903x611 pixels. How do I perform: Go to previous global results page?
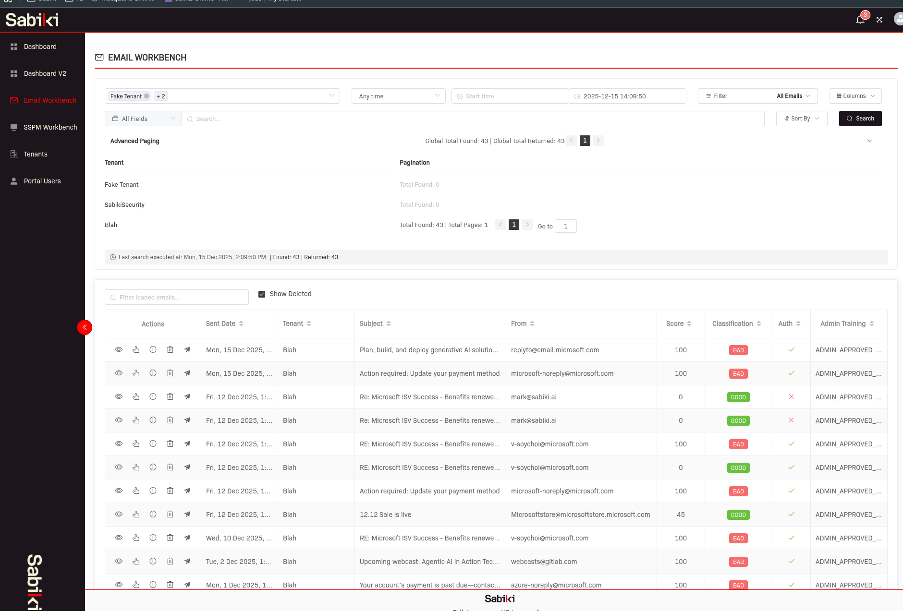(572, 141)
